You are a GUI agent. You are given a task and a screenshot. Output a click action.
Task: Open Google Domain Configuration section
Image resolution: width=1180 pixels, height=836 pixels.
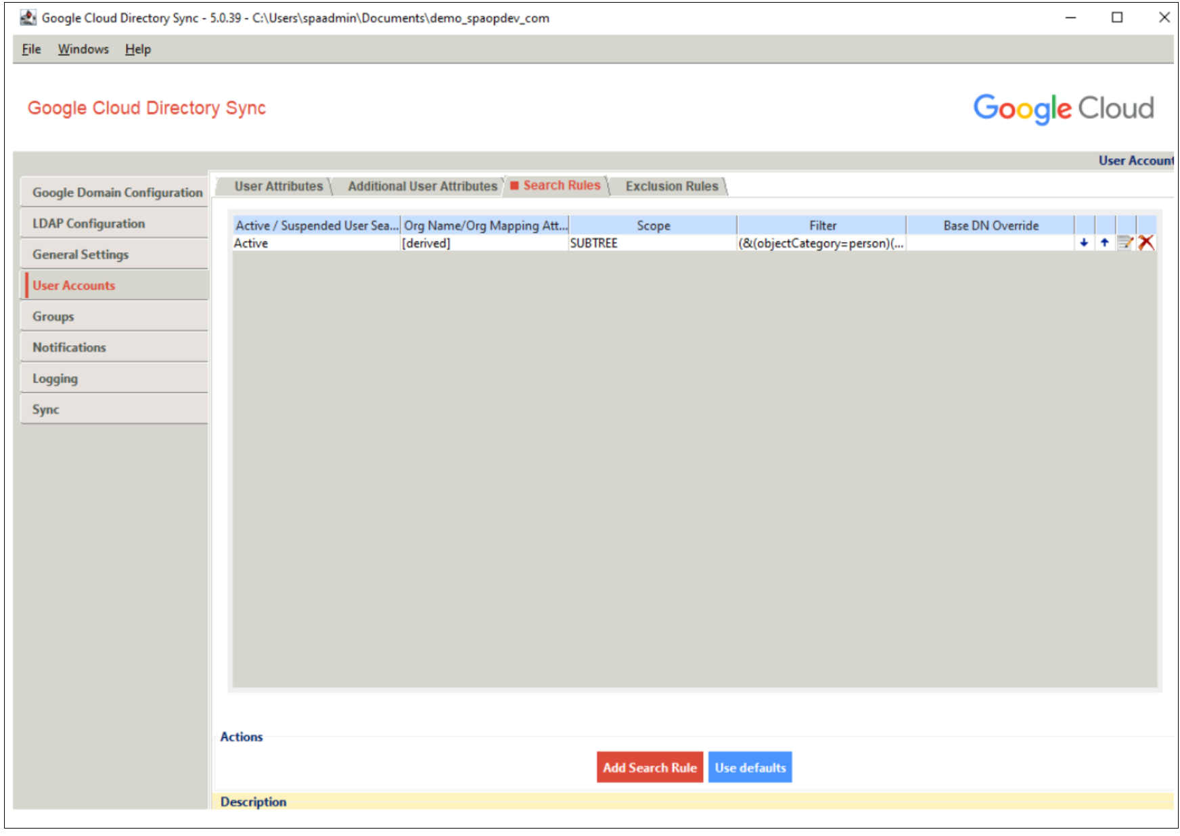[116, 193]
